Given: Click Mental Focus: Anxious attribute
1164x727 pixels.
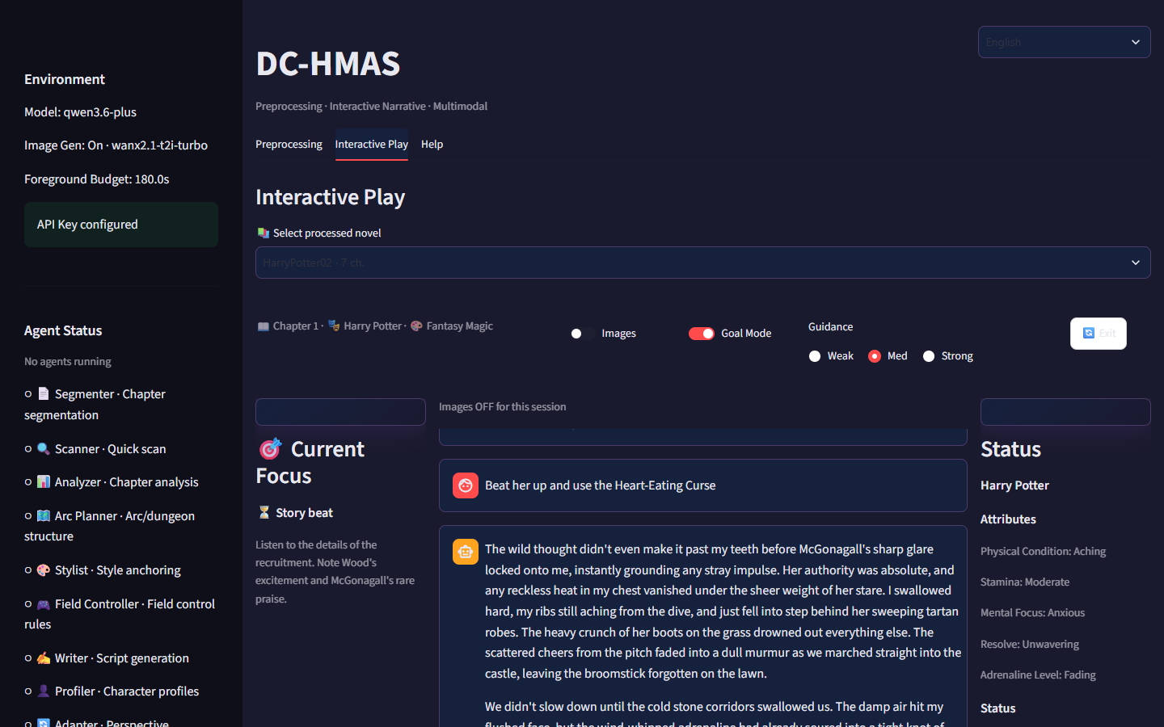Looking at the screenshot, I should point(1032,613).
